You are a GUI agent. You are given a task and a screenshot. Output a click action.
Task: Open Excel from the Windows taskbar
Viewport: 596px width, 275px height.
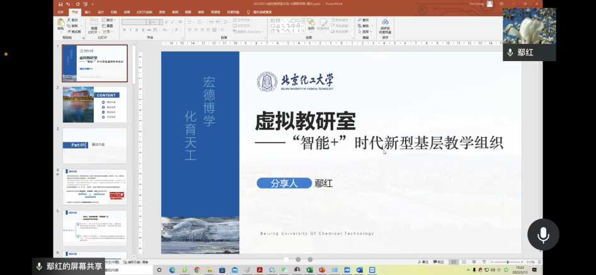[309, 270]
